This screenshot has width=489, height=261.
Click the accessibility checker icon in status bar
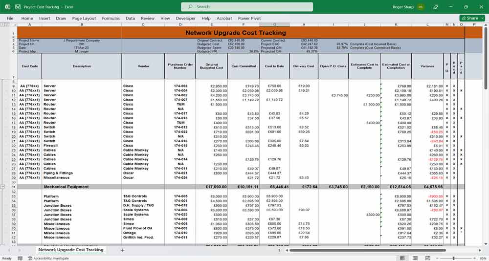30,258
